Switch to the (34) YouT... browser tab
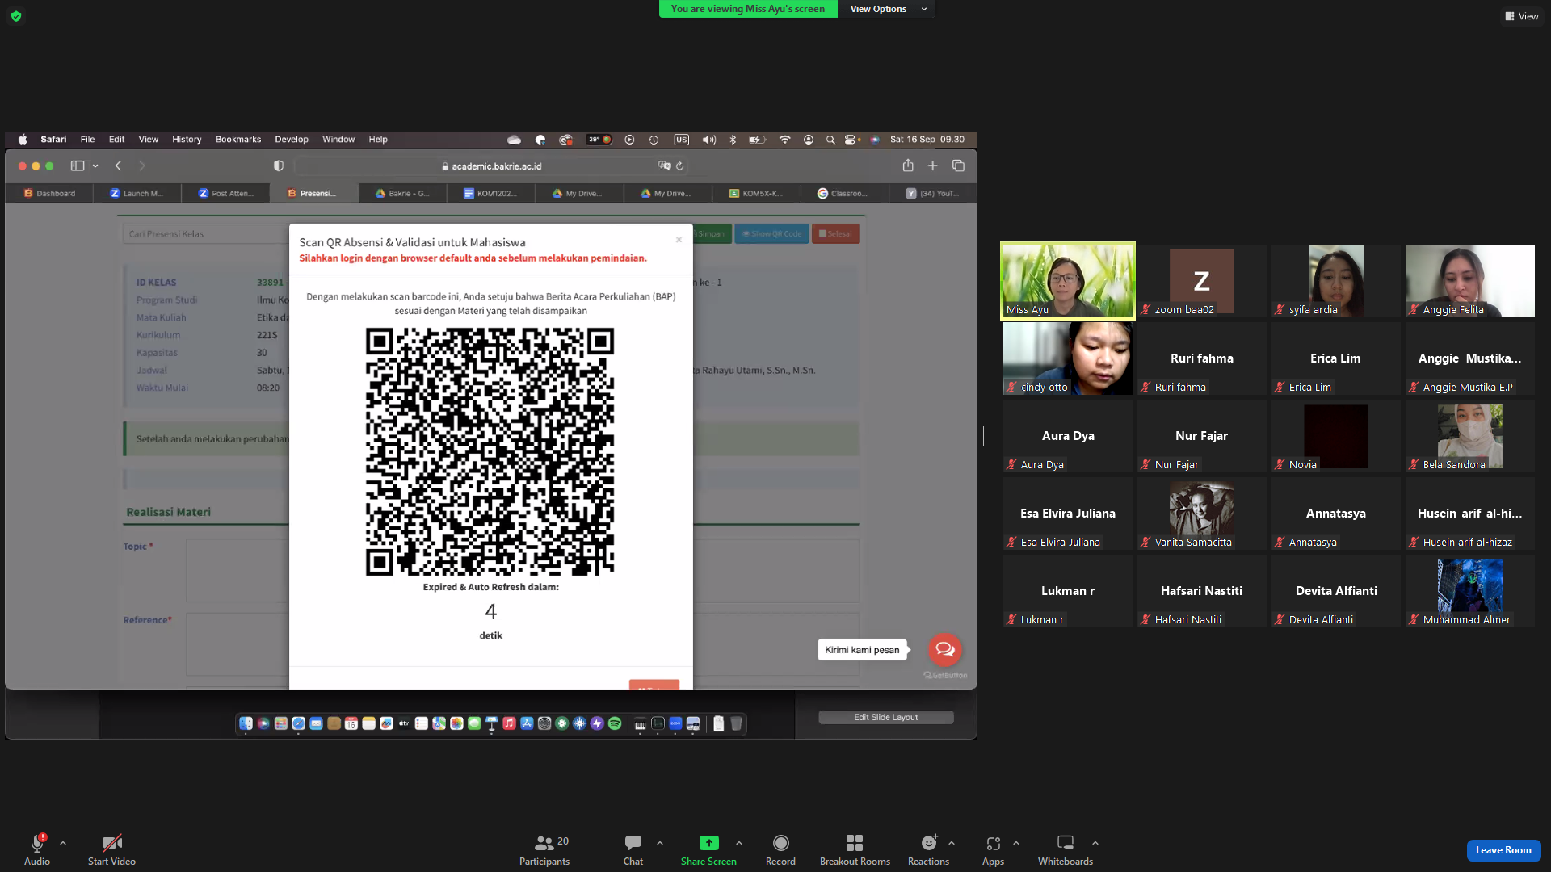 pos(932,194)
